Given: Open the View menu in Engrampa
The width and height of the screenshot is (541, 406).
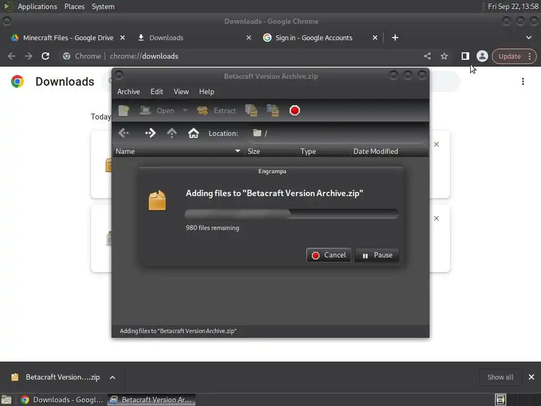Looking at the screenshot, I should click(x=181, y=91).
